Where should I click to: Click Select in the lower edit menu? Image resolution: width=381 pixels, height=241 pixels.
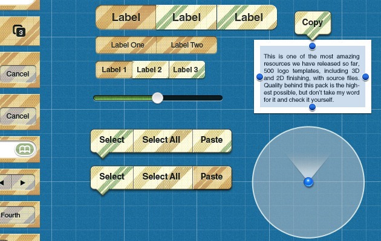tap(112, 177)
